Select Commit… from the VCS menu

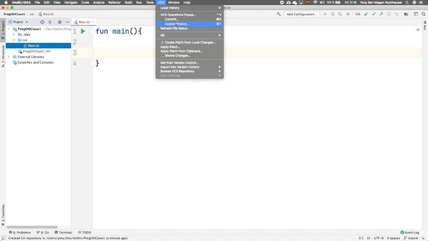click(x=190, y=19)
